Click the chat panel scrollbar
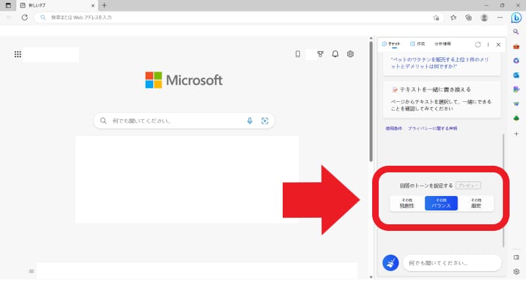 pos(503,190)
